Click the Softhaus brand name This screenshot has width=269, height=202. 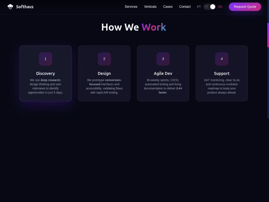pyautogui.click(x=25, y=7)
